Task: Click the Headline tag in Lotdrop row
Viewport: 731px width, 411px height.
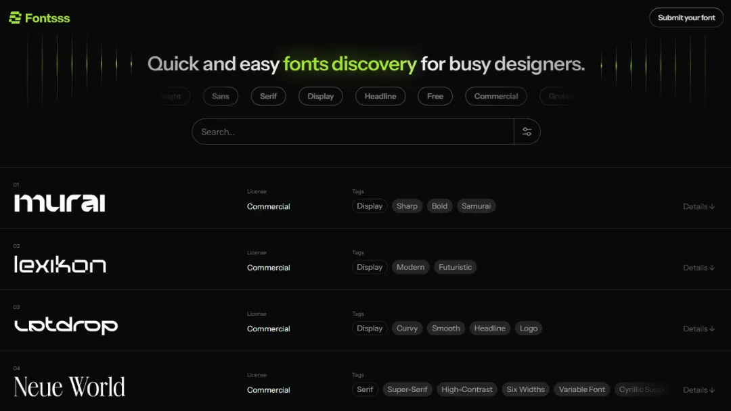Action: point(489,328)
